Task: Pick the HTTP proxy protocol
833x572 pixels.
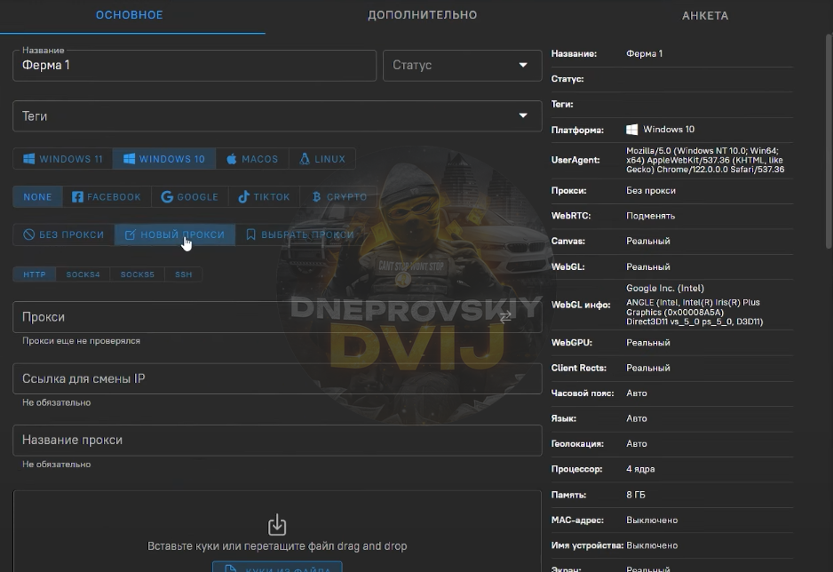Action: click(x=35, y=274)
